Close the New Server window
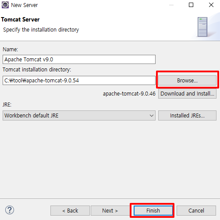 (x=211, y=5)
